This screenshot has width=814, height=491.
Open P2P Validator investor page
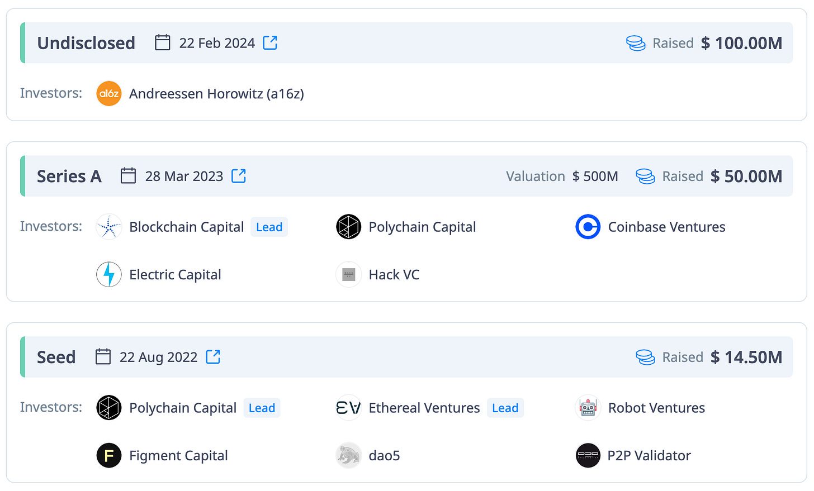click(x=649, y=455)
